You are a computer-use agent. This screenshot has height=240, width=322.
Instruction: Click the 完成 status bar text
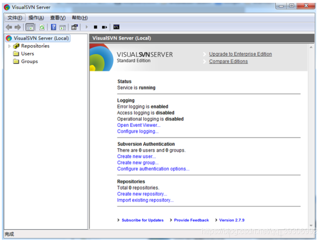[9, 234]
